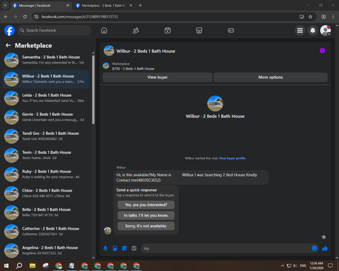Open the sticker picker icon
The image size is (339, 271).
pos(124,249)
